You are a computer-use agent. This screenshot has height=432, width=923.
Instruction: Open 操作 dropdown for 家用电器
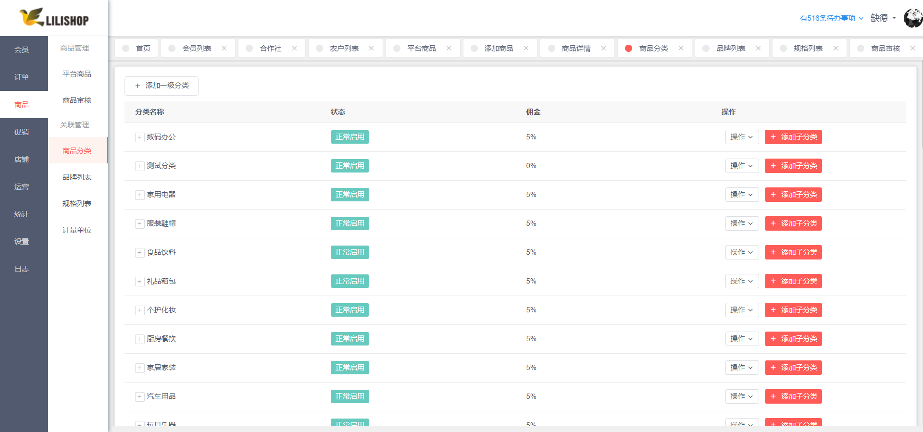pyautogui.click(x=742, y=195)
